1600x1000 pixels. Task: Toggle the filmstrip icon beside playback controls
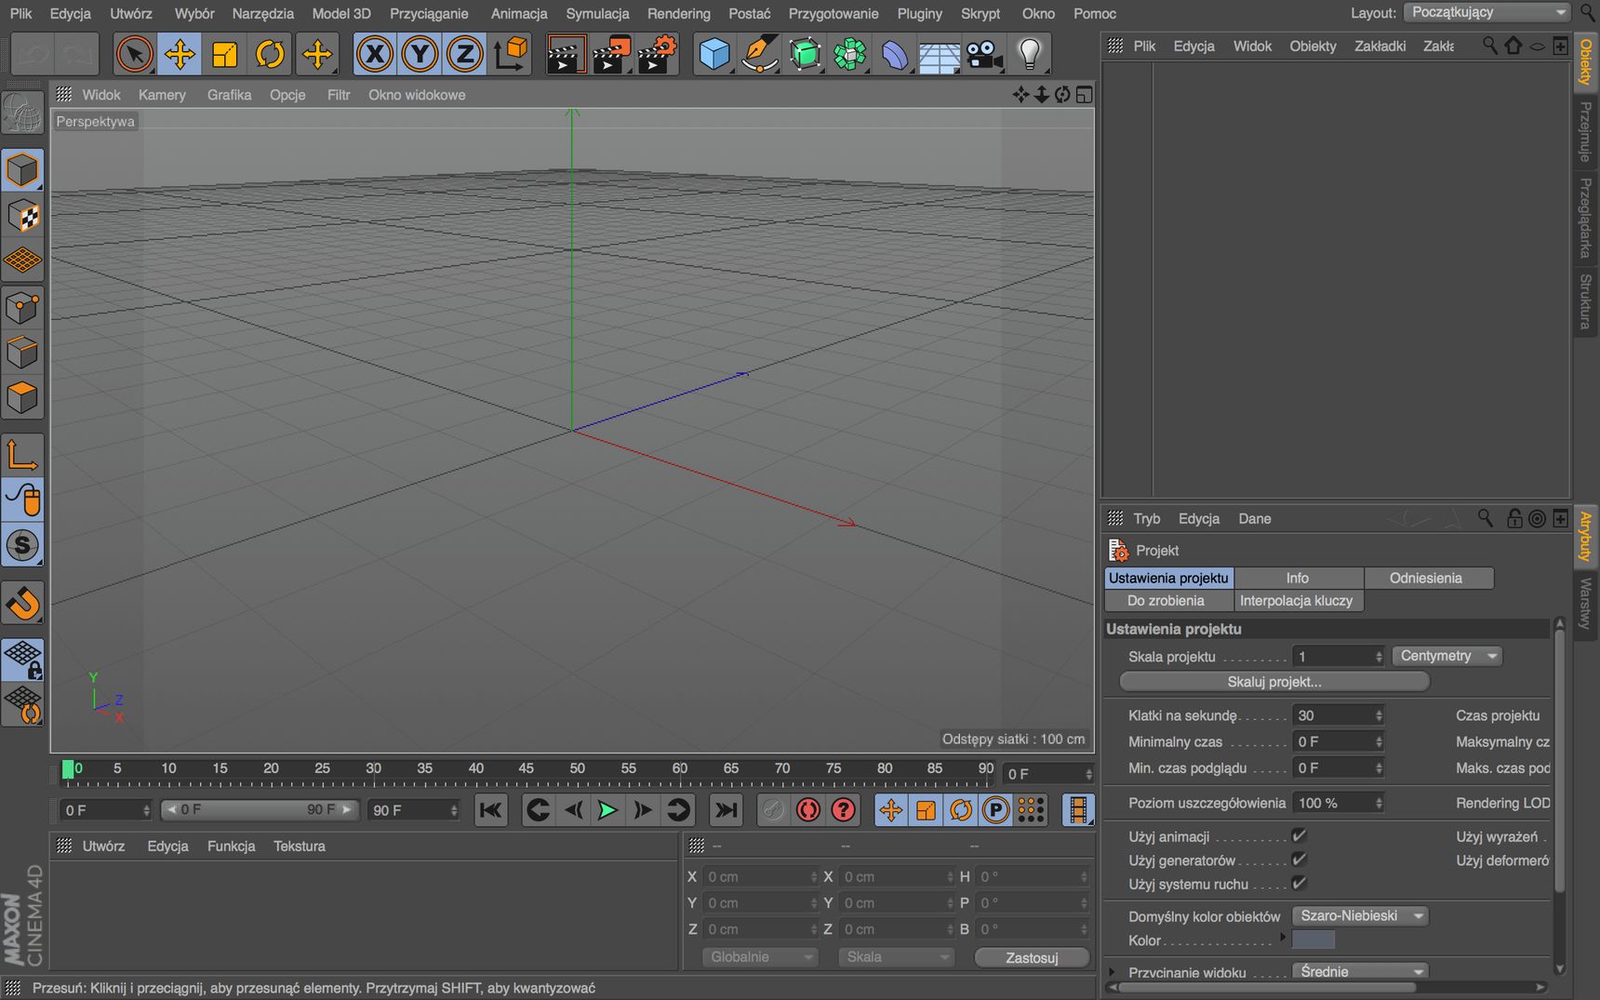[1078, 810]
